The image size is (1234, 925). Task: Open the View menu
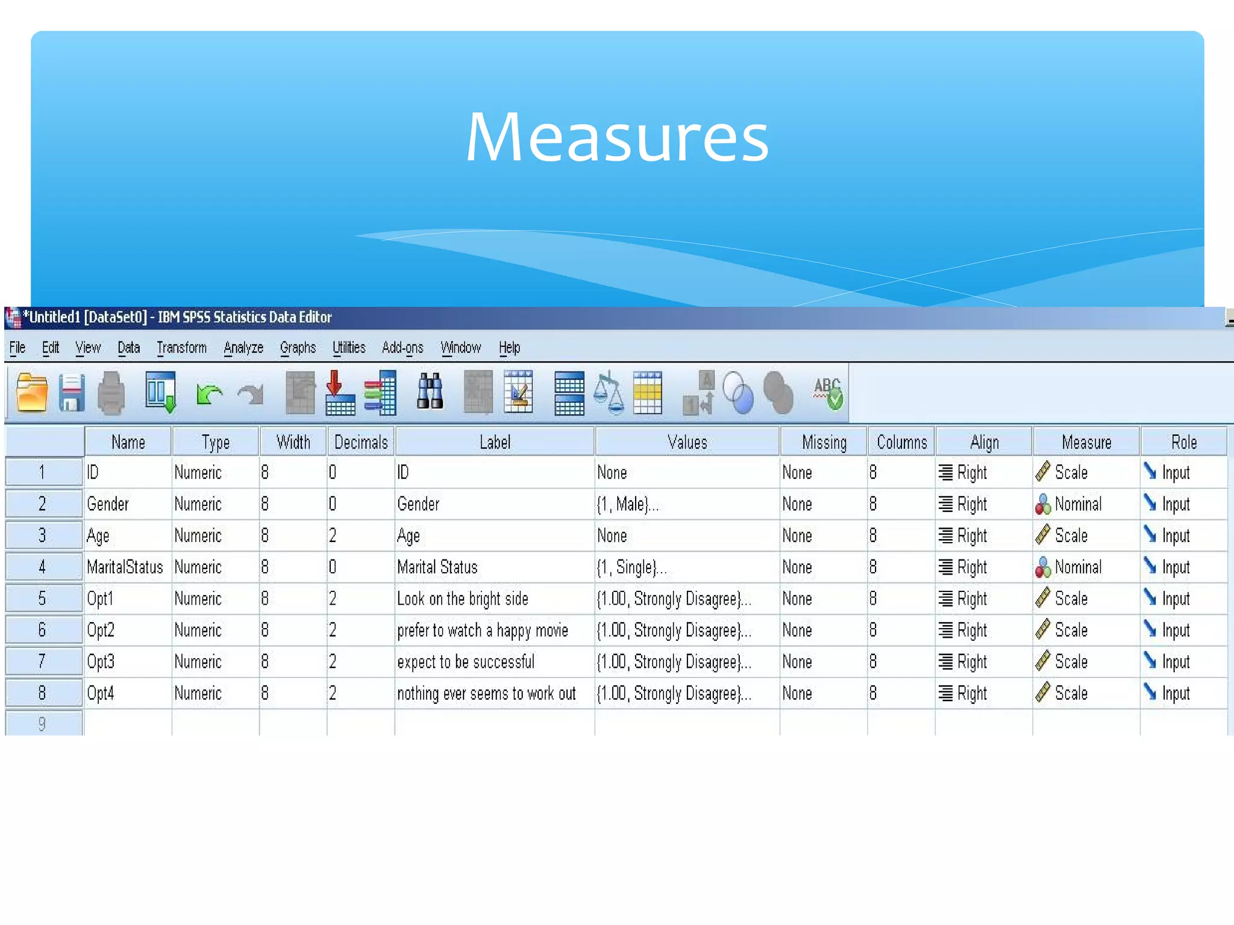(88, 347)
